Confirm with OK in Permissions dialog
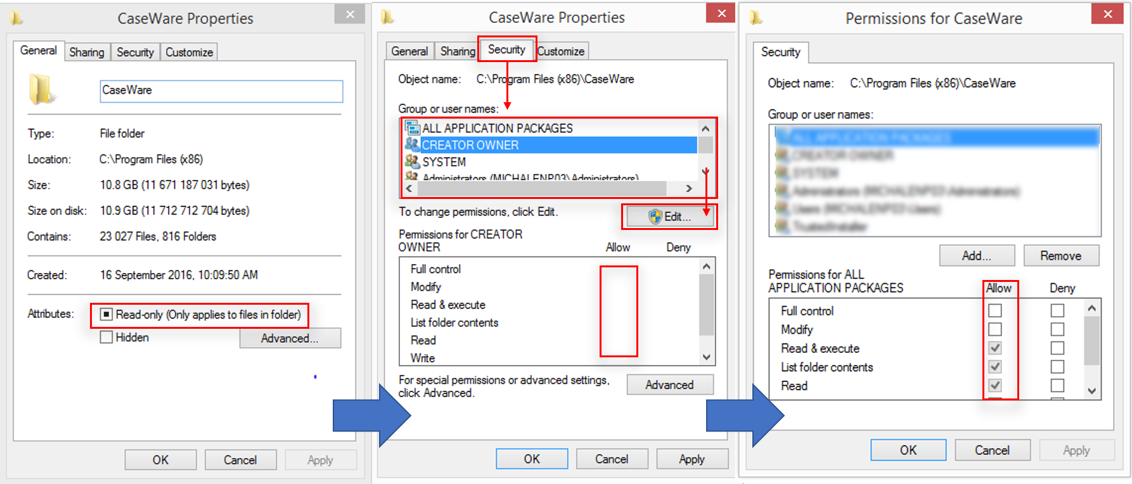This screenshot has height=484, width=1132. click(x=908, y=450)
